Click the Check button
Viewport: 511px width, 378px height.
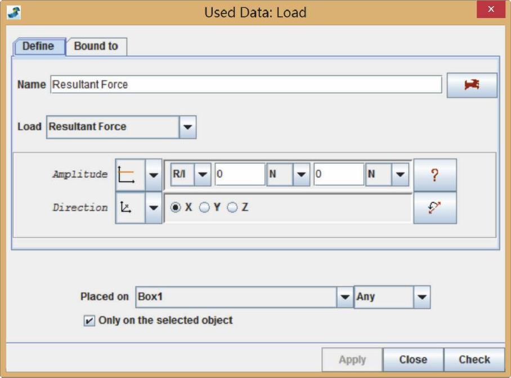[x=474, y=359]
